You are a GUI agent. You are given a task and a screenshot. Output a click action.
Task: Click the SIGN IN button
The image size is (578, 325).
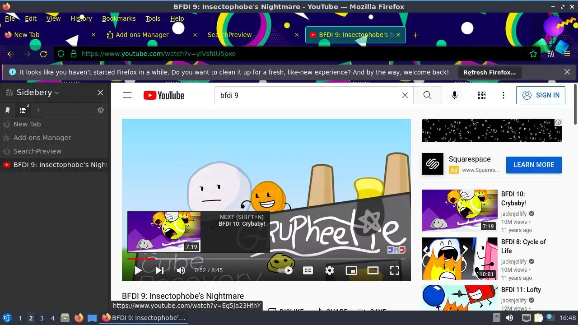(x=541, y=95)
